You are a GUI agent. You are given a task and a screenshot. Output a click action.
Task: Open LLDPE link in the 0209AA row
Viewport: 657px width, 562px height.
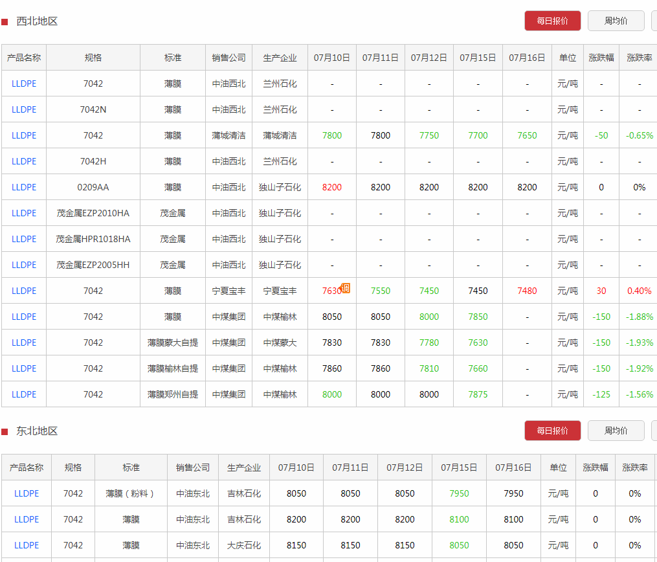(24, 187)
